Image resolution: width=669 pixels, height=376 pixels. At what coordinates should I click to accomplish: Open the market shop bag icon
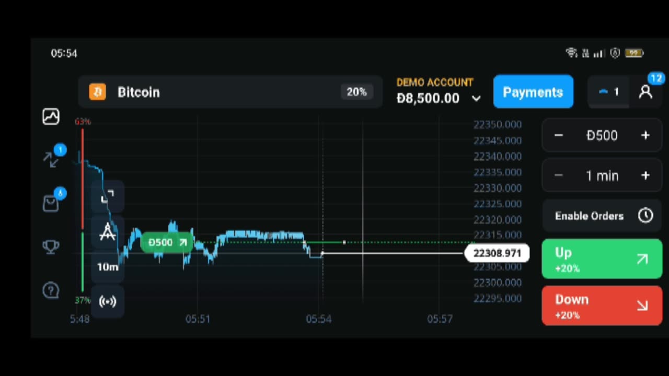(51, 203)
